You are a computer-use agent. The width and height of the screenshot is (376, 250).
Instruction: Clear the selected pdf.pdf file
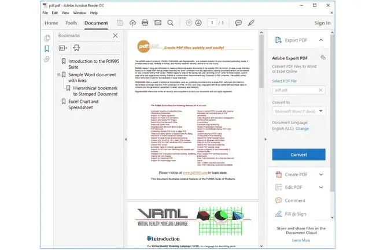[320, 90]
